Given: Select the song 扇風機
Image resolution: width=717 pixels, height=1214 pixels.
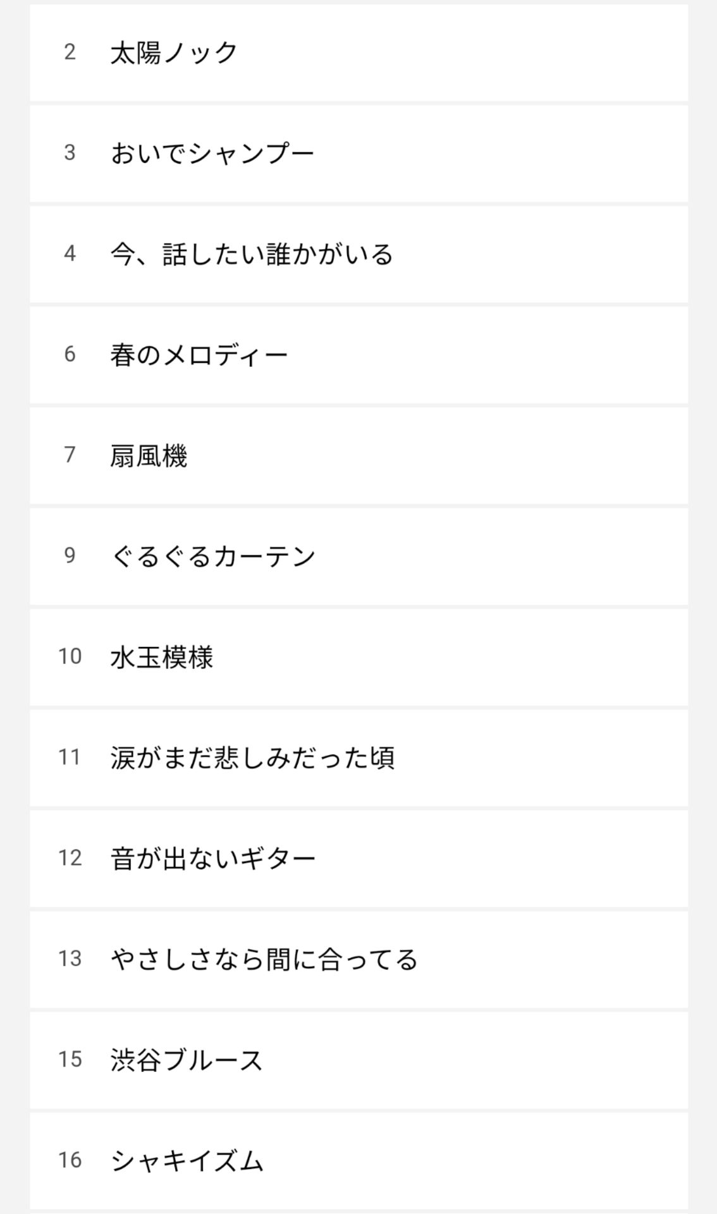Looking at the screenshot, I should (149, 455).
